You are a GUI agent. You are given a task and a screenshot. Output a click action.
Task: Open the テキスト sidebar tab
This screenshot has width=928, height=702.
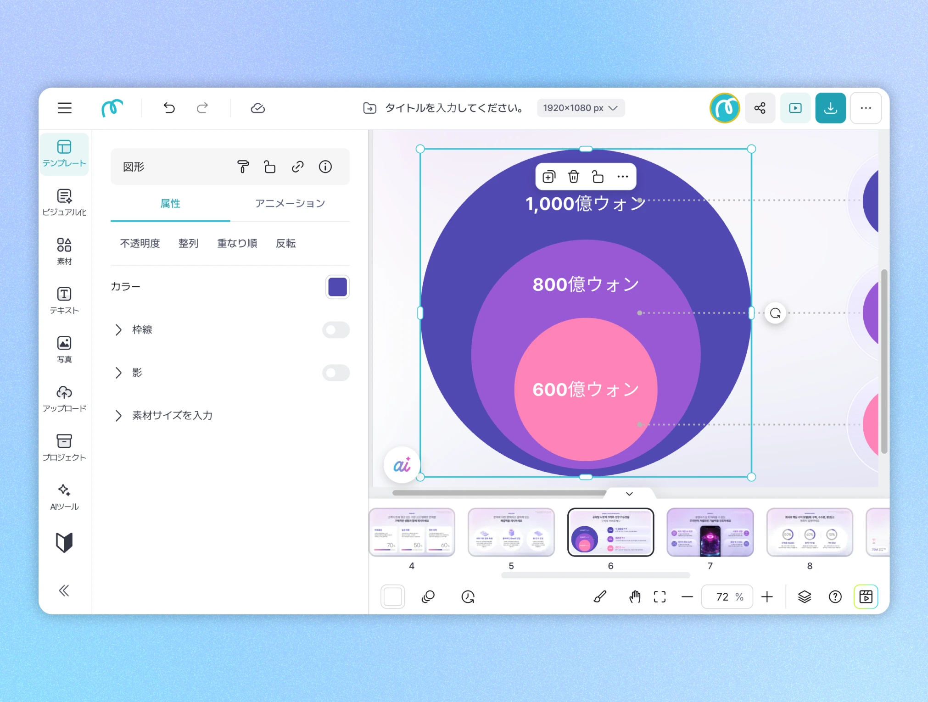(64, 301)
